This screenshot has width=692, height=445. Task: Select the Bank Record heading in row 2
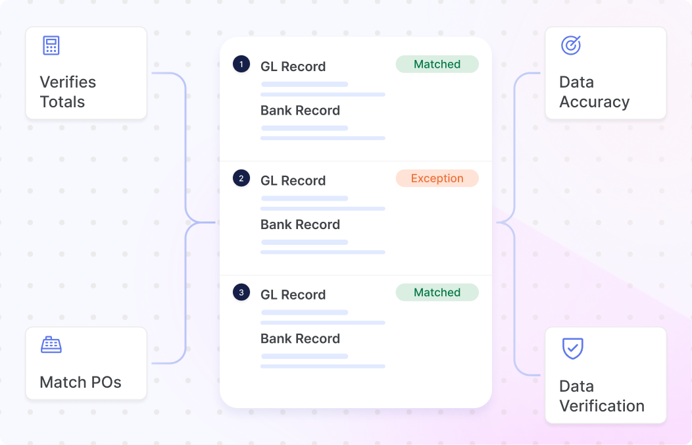(300, 224)
